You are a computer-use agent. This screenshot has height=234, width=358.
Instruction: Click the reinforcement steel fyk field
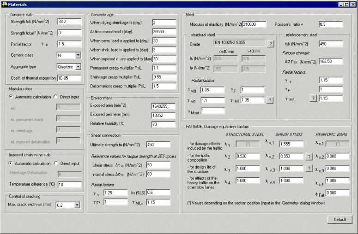click(331, 44)
